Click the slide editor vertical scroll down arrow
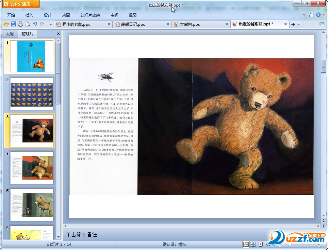328x250 pixels. (x=323, y=215)
